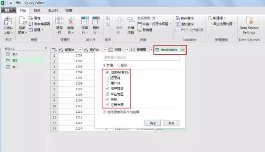Open the 使用量 column filter dropdown

point(151,50)
